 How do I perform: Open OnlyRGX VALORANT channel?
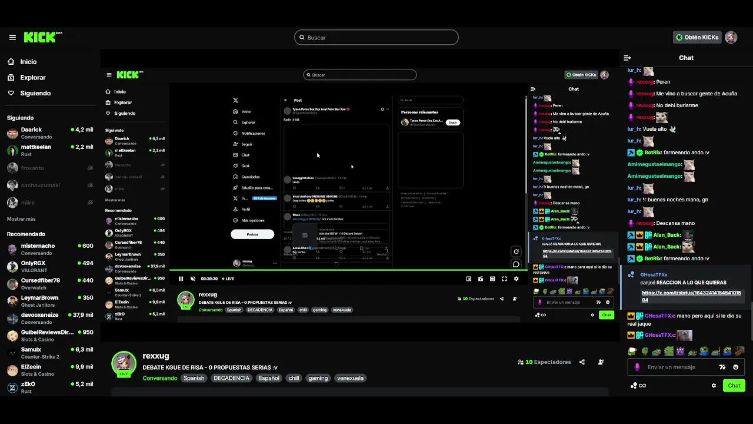pyautogui.click(x=50, y=266)
